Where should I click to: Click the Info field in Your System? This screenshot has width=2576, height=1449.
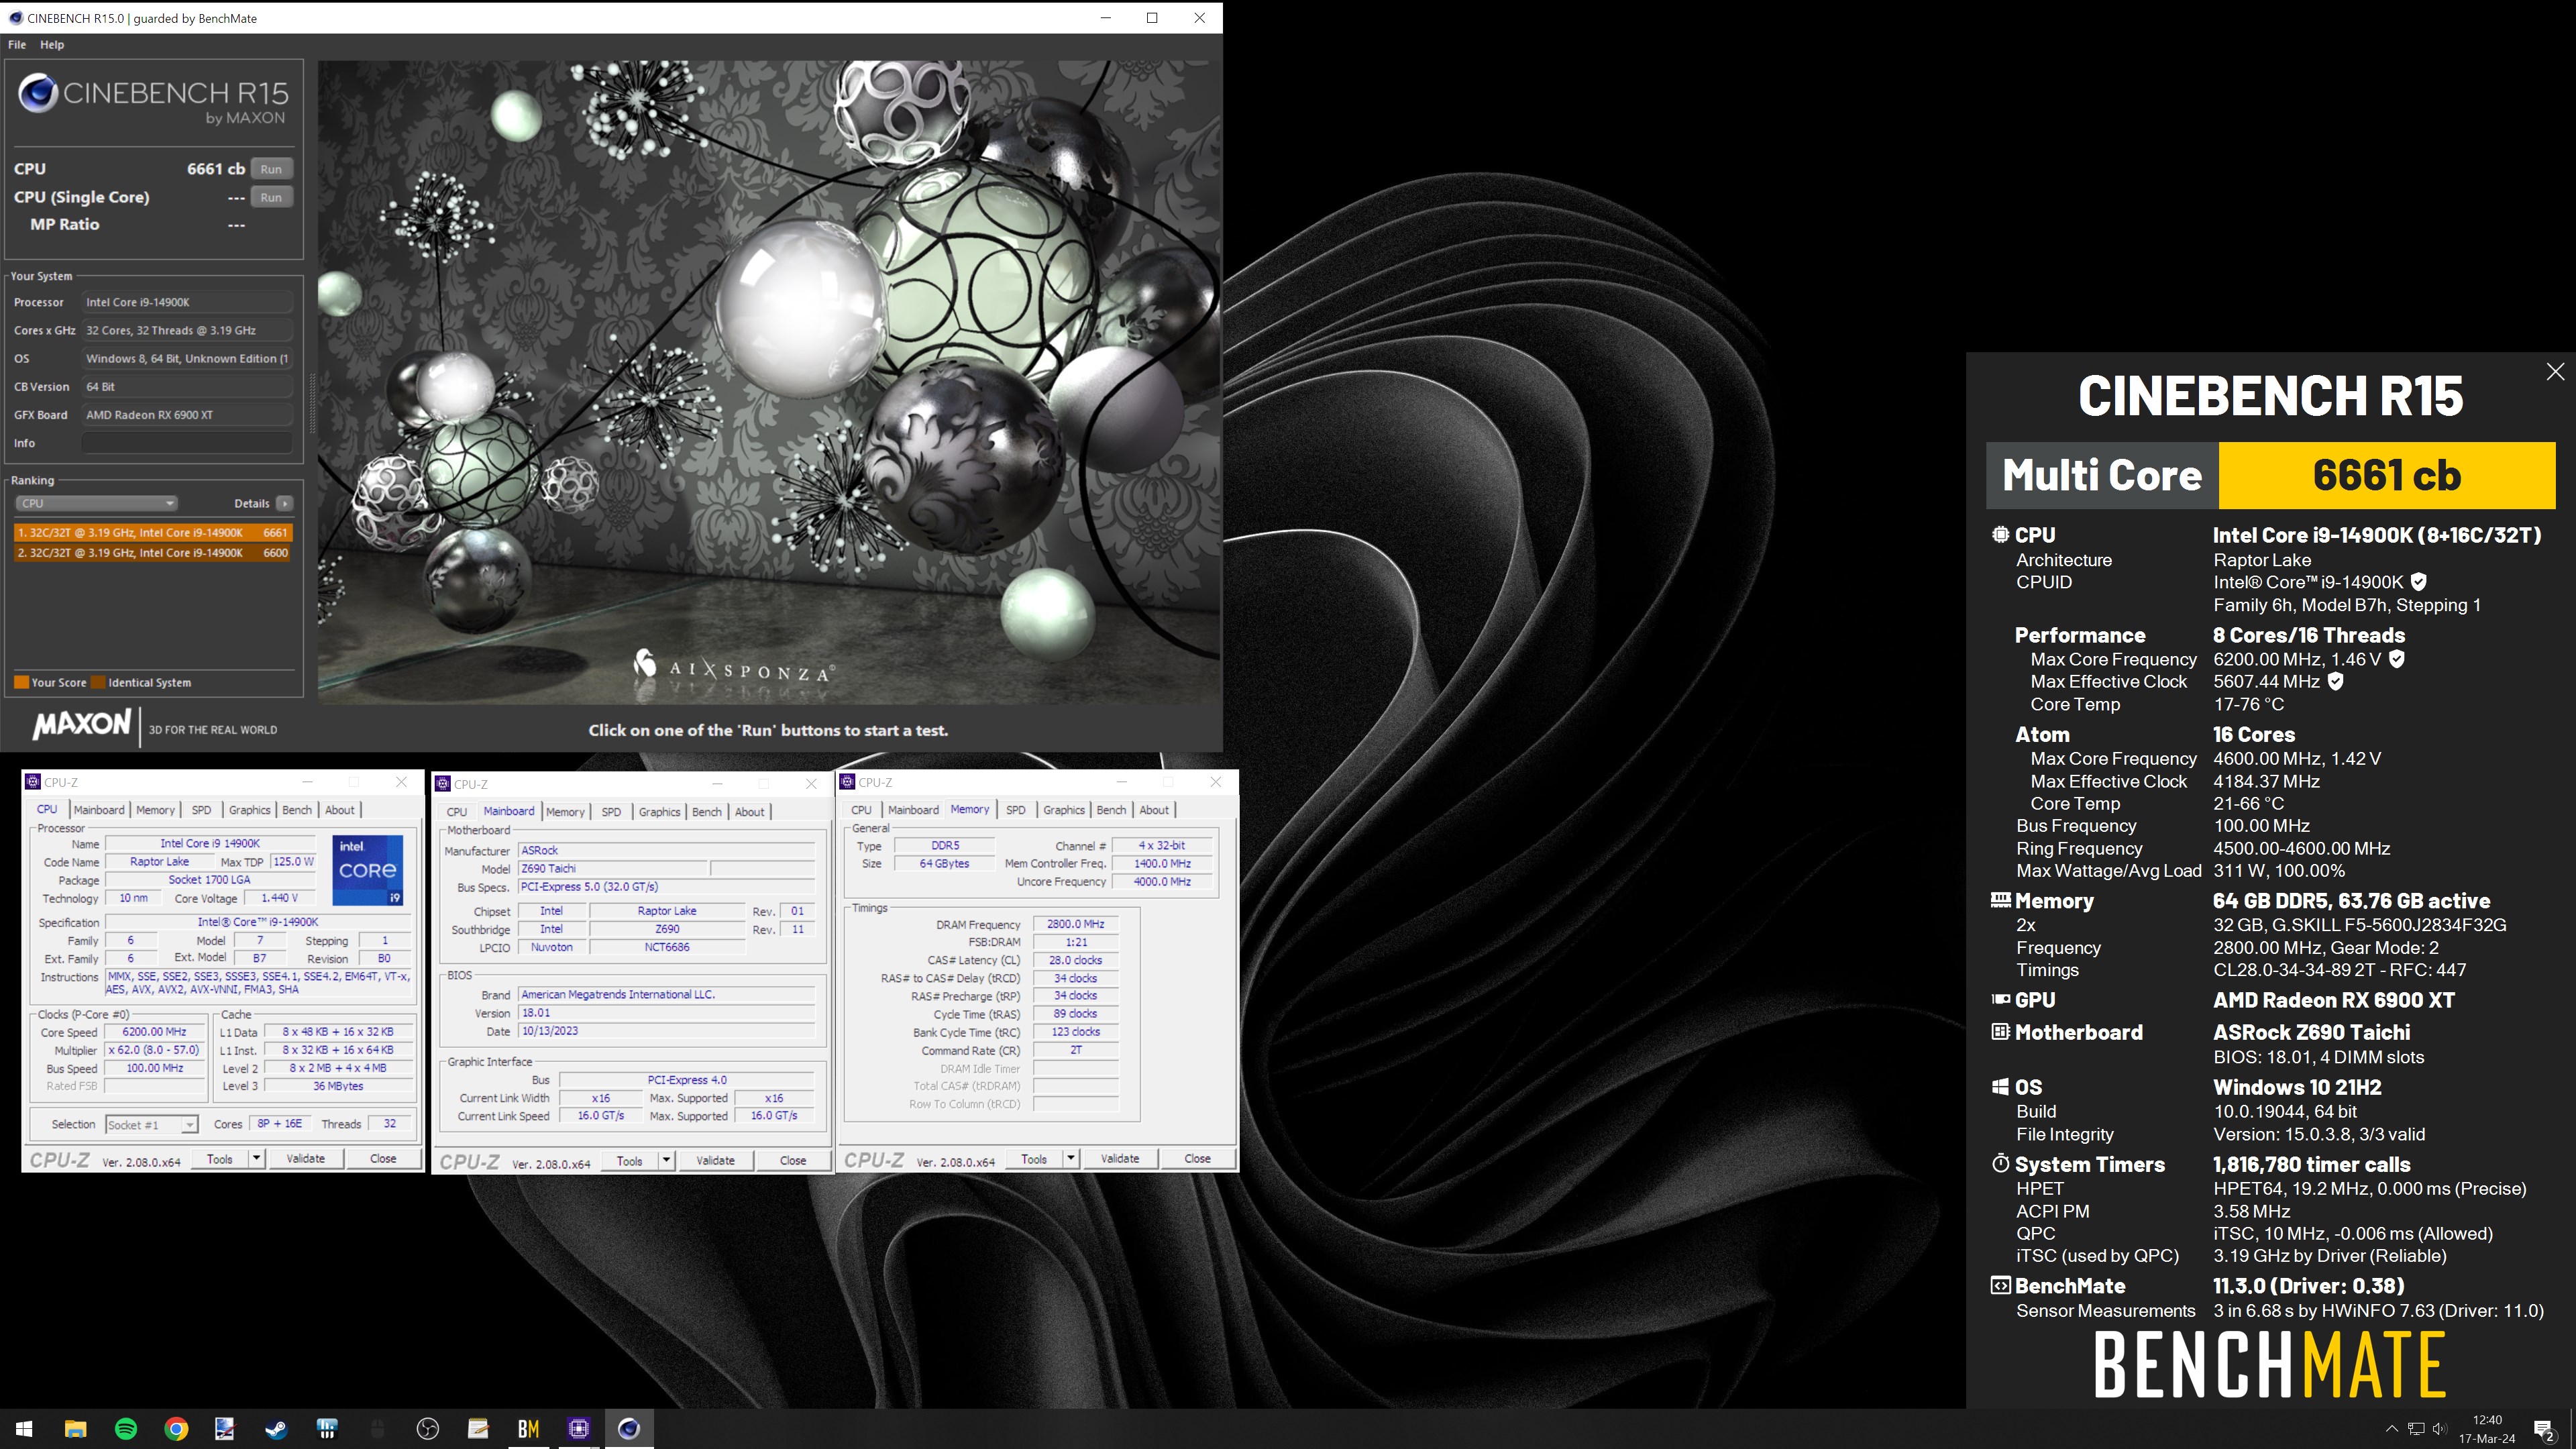pos(187,443)
